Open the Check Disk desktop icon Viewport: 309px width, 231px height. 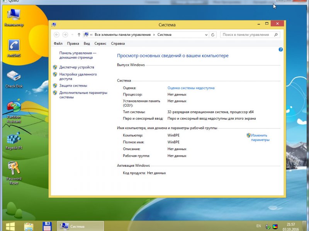click(x=14, y=79)
